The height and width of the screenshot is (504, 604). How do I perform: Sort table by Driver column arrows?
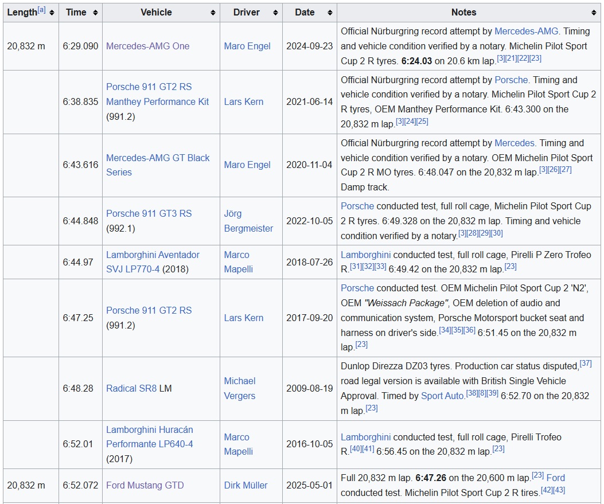click(x=275, y=13)
